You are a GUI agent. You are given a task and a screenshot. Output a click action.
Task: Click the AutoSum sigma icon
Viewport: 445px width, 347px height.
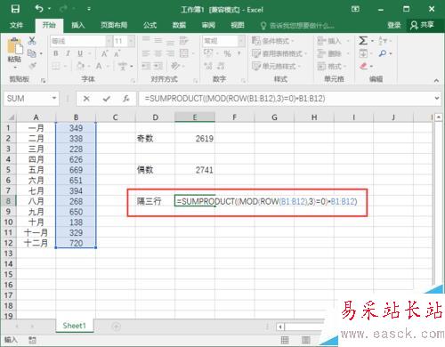pyautogui.click(x=363, y=40)
